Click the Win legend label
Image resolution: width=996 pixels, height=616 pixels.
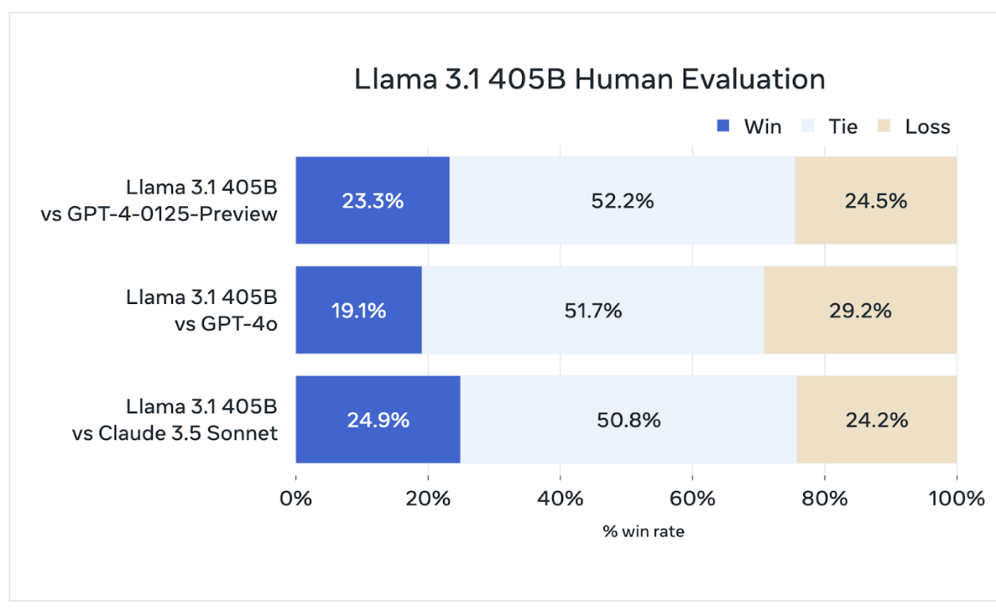click(763, 127)
